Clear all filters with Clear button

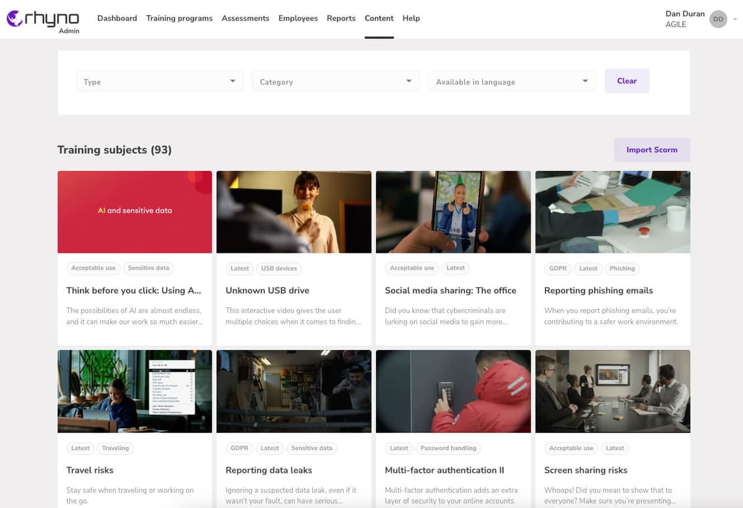point(627,81)
